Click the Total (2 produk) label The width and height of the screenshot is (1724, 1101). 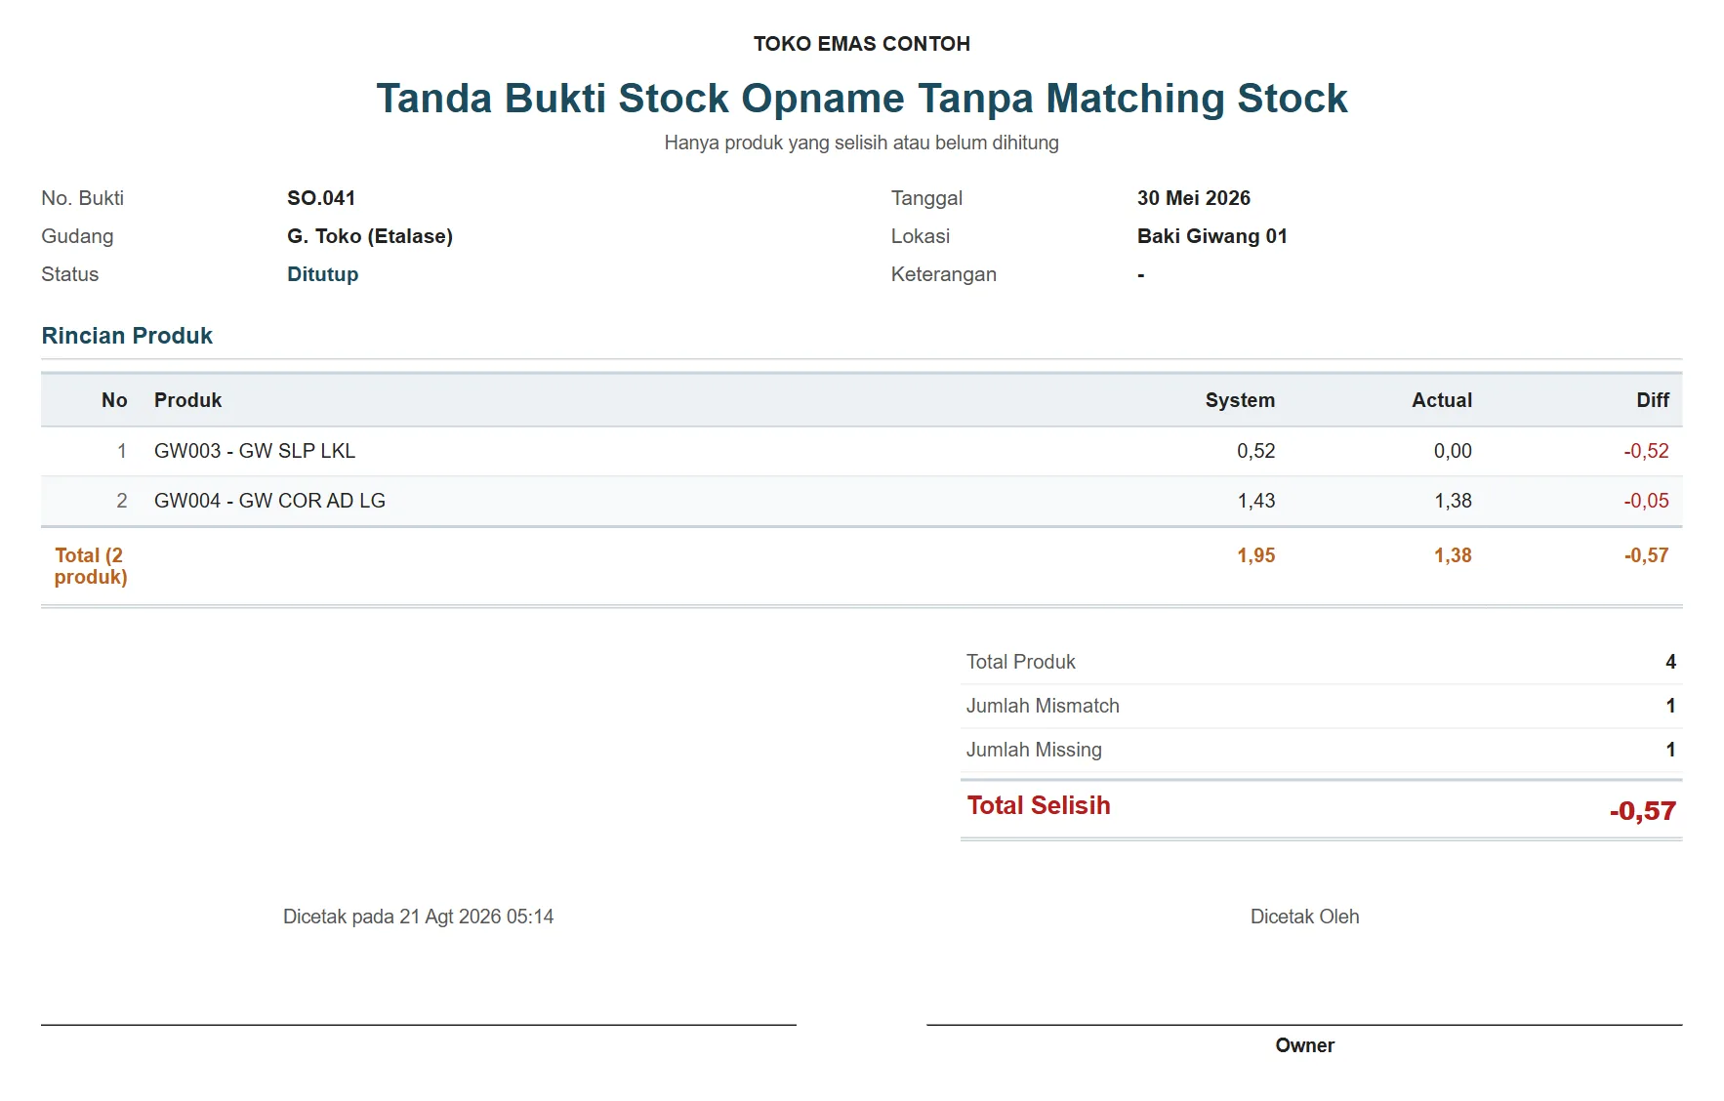[x=90, y=566]
